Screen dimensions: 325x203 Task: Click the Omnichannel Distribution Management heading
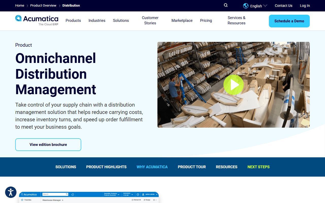pyautogui.click(x=56, y=74)
